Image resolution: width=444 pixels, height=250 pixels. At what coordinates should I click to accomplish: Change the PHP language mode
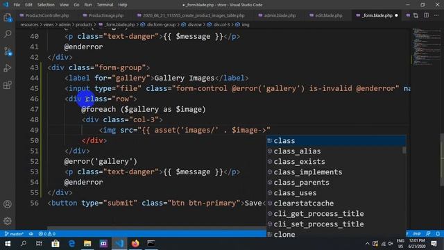tap(417, 234)
